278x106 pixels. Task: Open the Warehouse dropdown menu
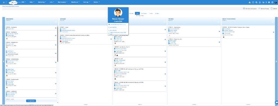coord(75,2)
